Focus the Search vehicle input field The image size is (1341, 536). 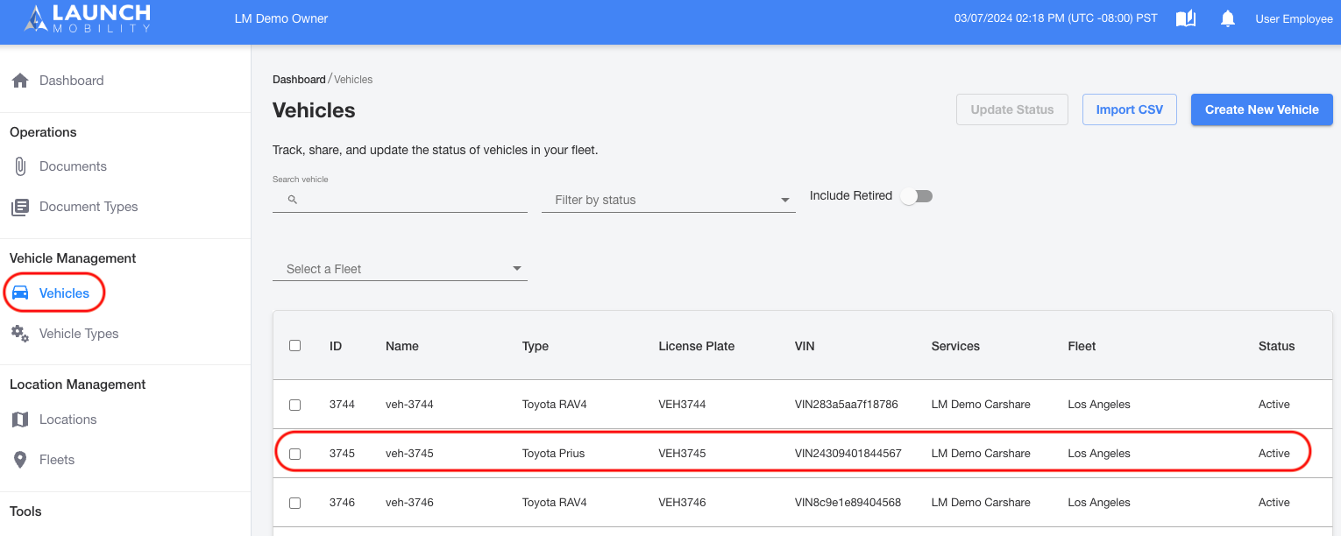(x=400, y=200)
